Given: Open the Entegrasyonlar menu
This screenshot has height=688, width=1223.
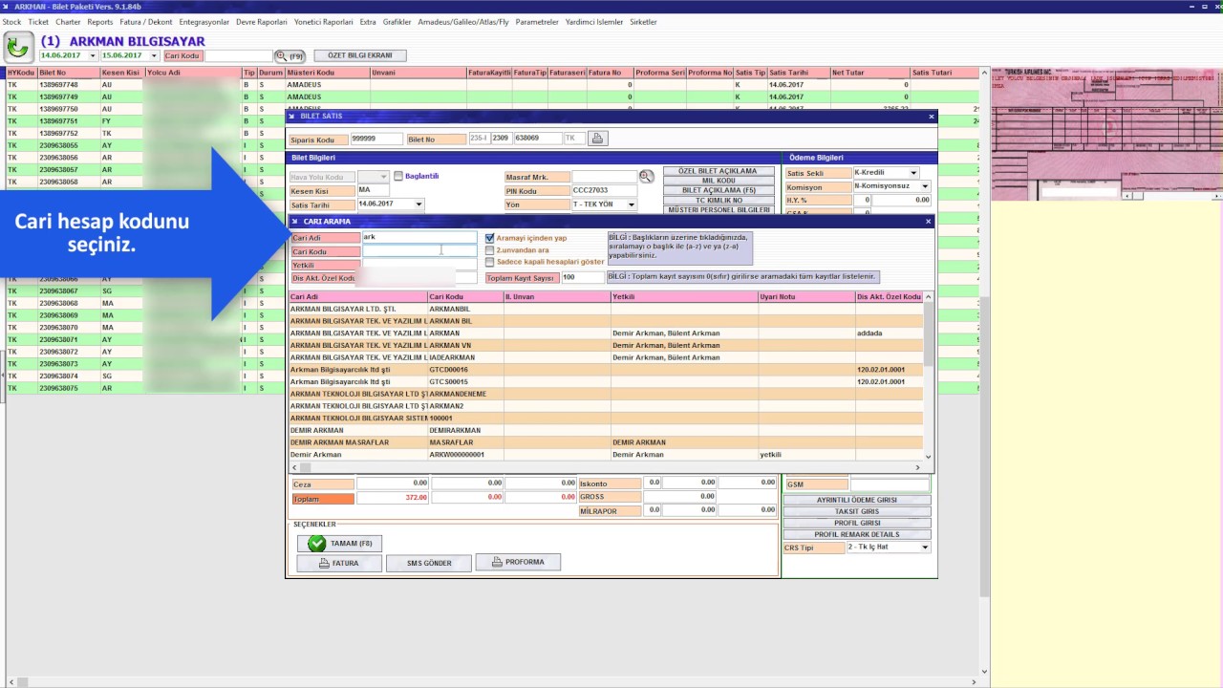Looking at the screenshot, I should [x=204, y=22].
